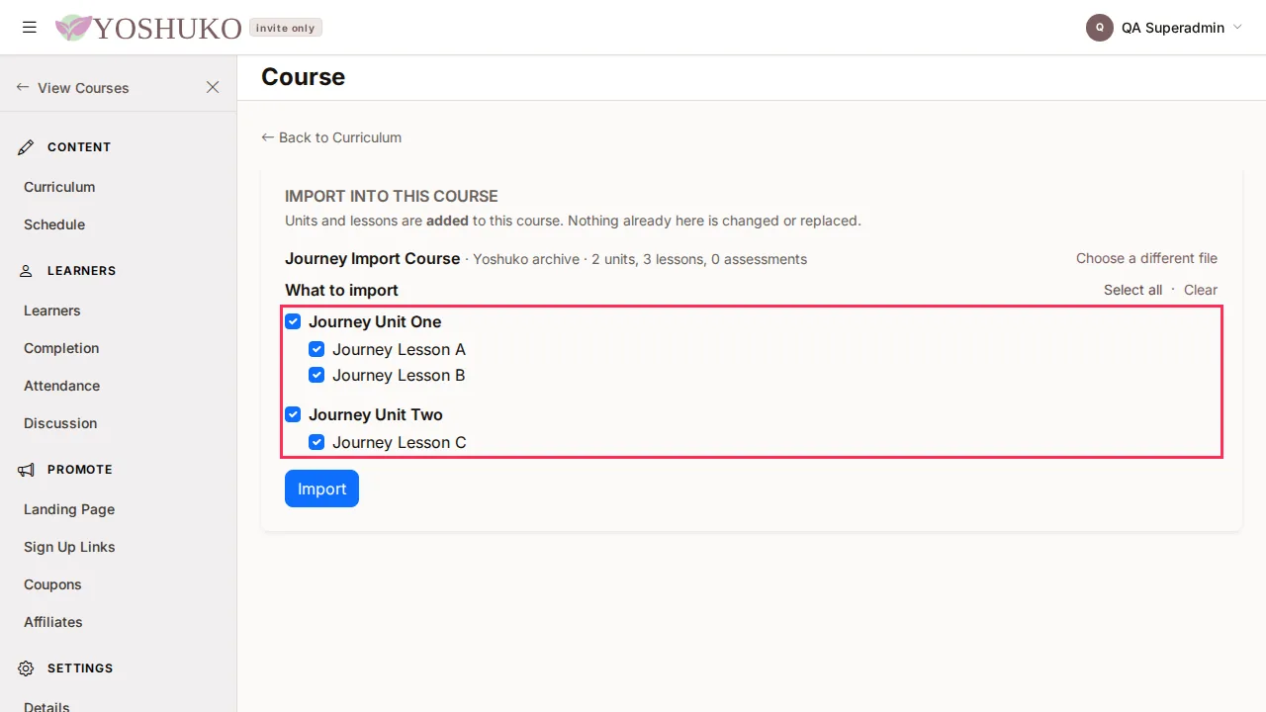Open the Learners list
Image resolution: width=1266 pixels, height=712 pixels.
[52, 311]
